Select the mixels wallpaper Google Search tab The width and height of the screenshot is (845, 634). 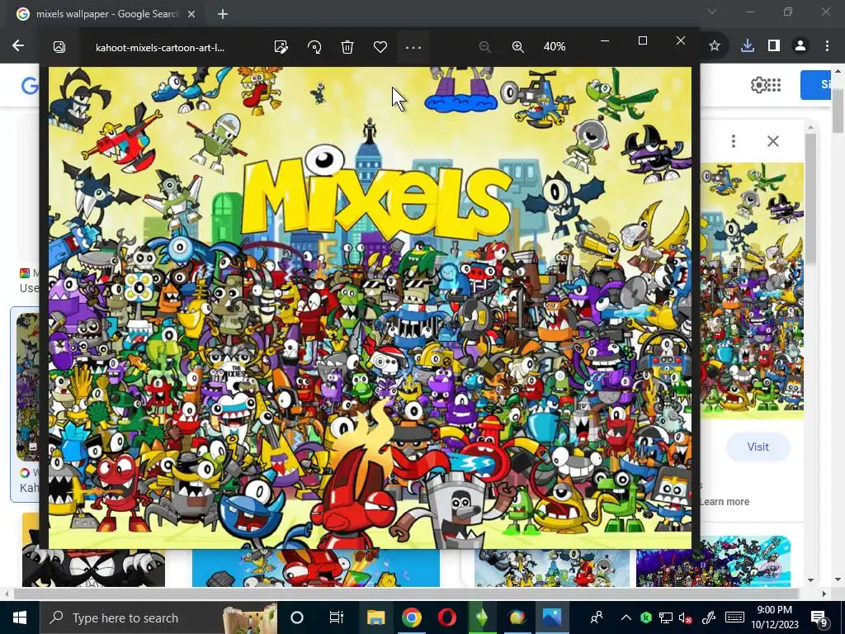click(106, 14)
